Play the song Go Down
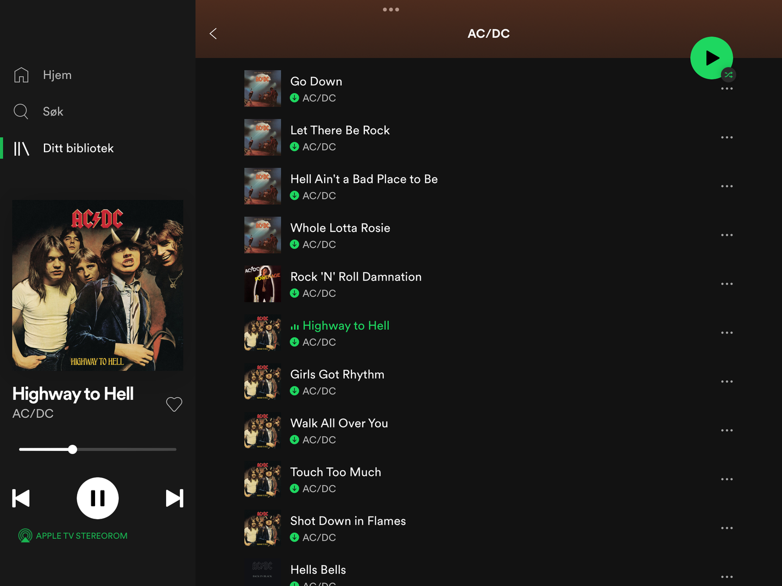Viewport: 782px width, 586px height. (316, 81)
